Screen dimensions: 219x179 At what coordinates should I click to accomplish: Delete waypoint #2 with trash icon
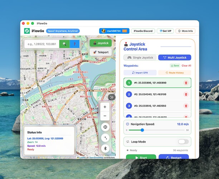click(186, 94)
